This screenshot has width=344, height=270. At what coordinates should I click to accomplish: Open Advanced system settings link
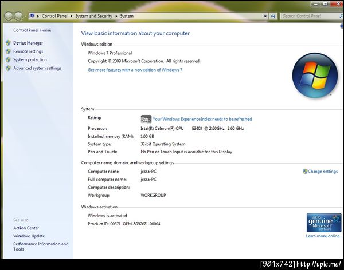pyautogui.click(x=37, y=68)
